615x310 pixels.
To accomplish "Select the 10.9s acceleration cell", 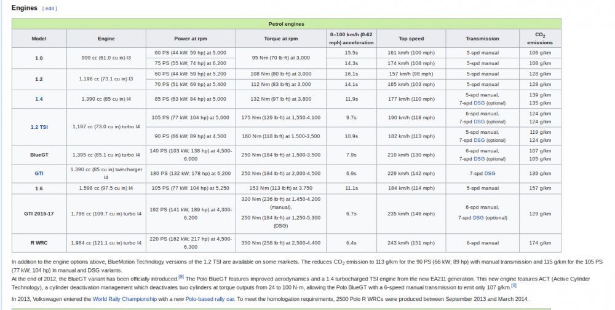I will [351, 136].
